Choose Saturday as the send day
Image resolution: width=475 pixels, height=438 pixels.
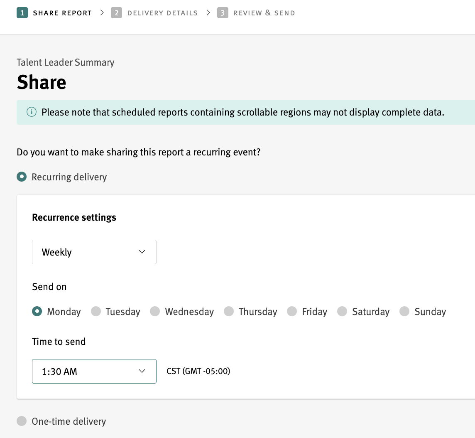point(342,311)
